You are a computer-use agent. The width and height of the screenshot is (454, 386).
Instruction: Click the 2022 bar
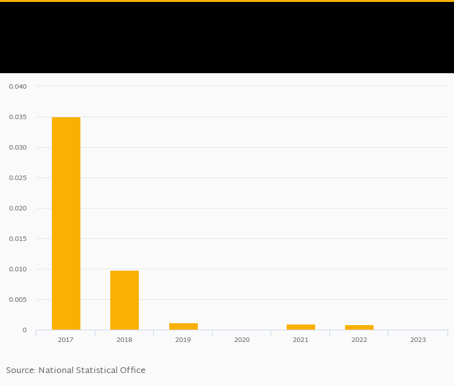[x=359, y=327]
